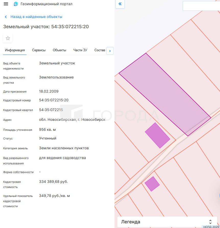This screenshot has width=220, height=228.
Task: Click the cadastral quarter value 54:35:072215
Action: pyautogui.click(x=51, y=110)
